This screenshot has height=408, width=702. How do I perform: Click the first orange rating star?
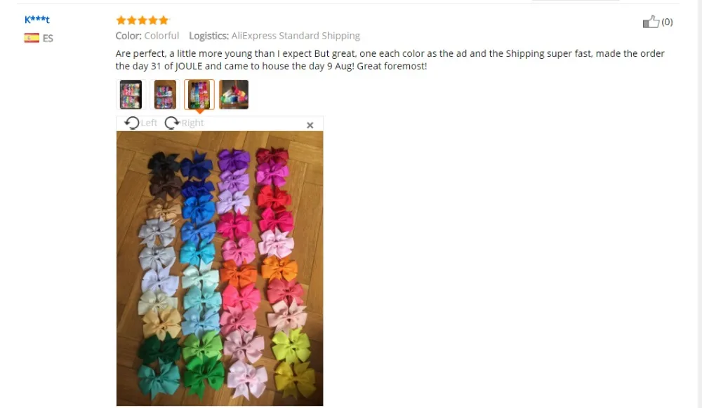tap(121, 20)
